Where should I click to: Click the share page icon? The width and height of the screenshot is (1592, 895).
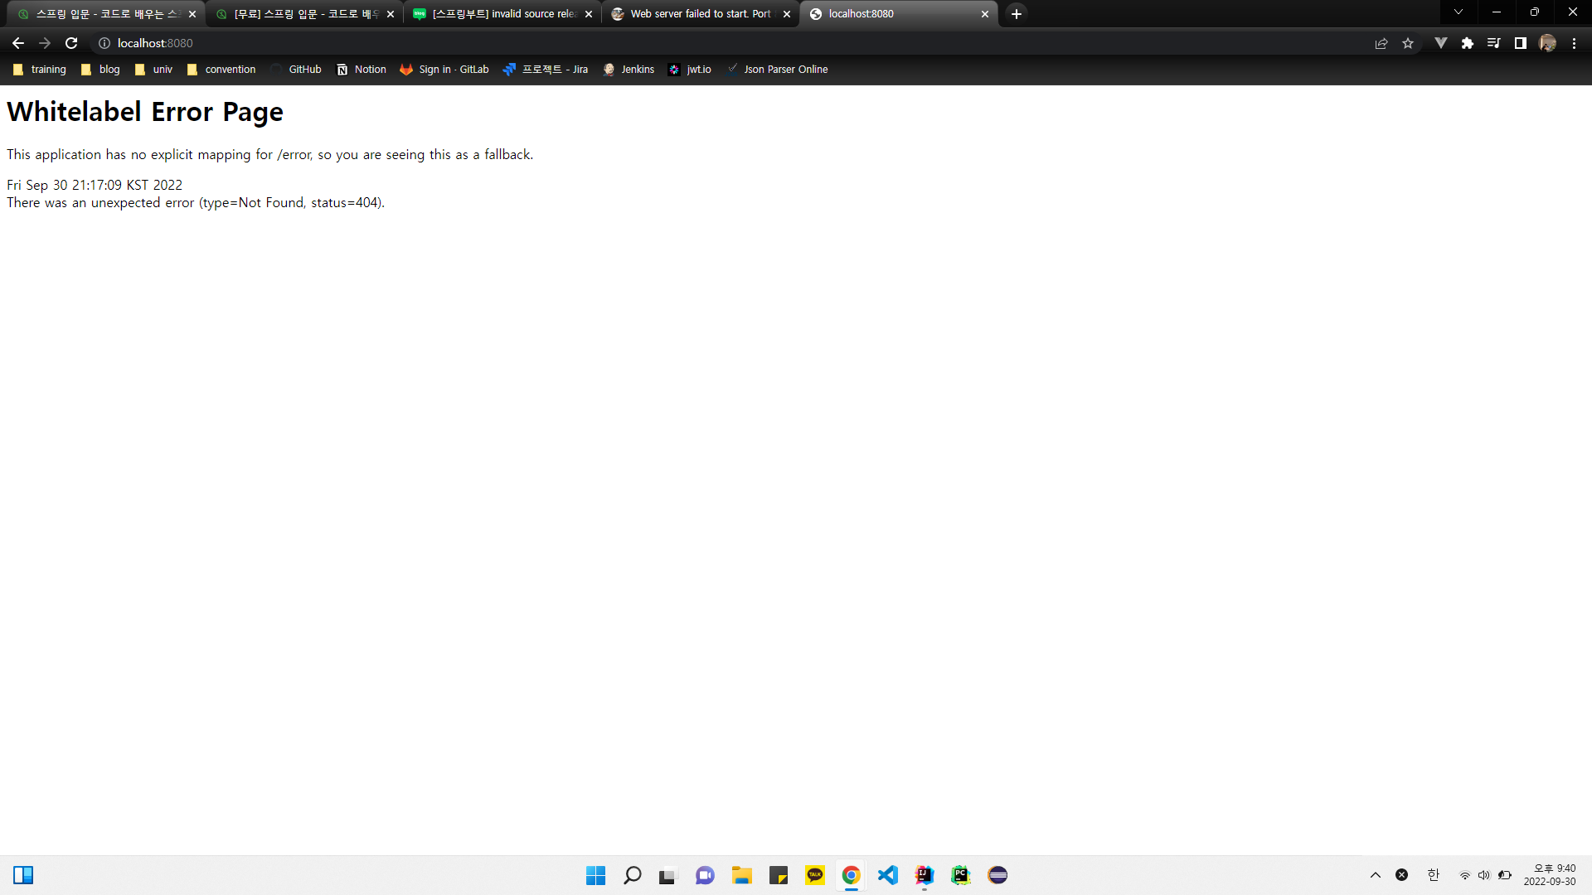(1381, 43)
